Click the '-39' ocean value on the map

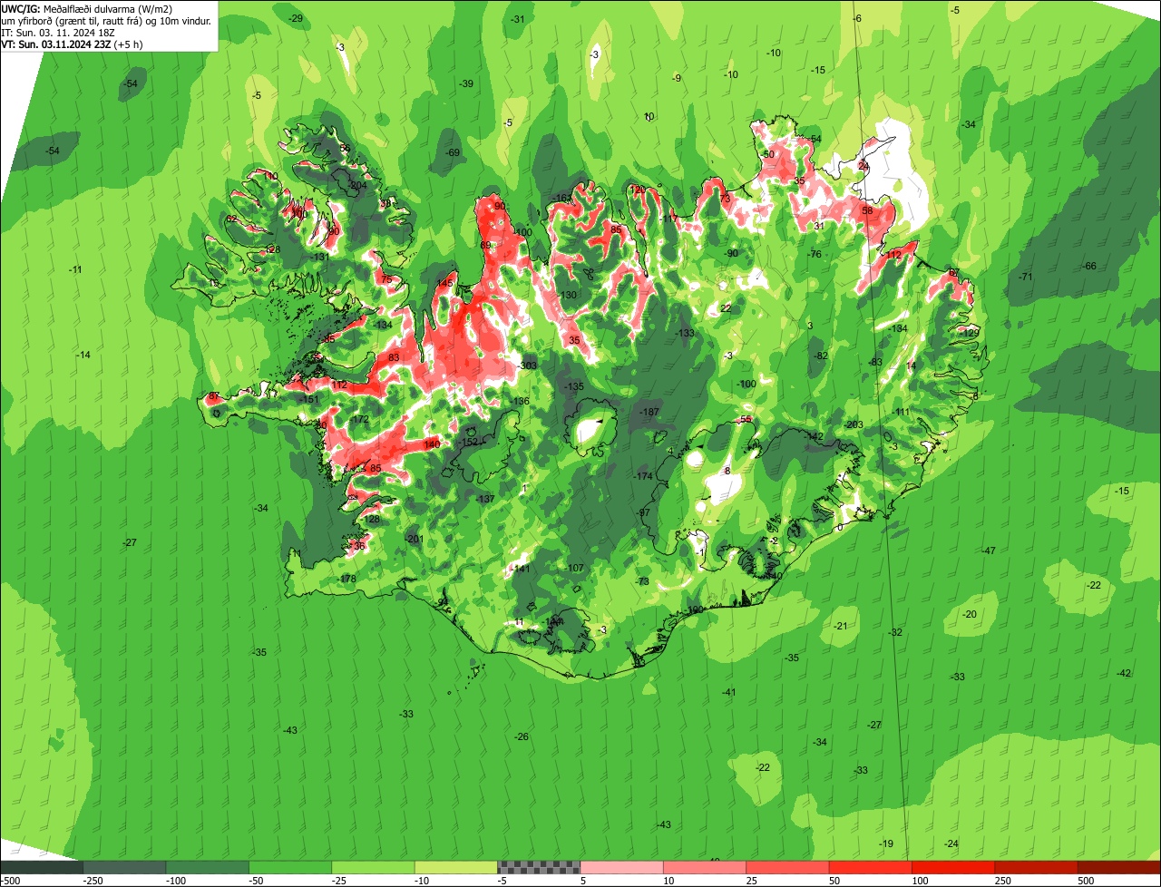[466, 83]
